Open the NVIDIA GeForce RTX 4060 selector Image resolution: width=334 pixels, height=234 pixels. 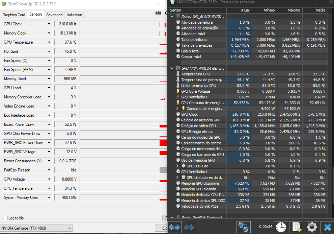(x=36, y=228)
